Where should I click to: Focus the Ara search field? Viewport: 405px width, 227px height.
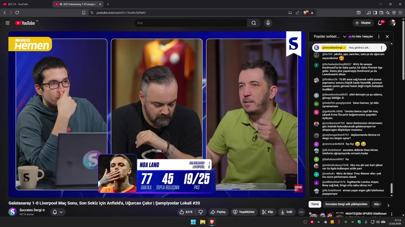191,23
